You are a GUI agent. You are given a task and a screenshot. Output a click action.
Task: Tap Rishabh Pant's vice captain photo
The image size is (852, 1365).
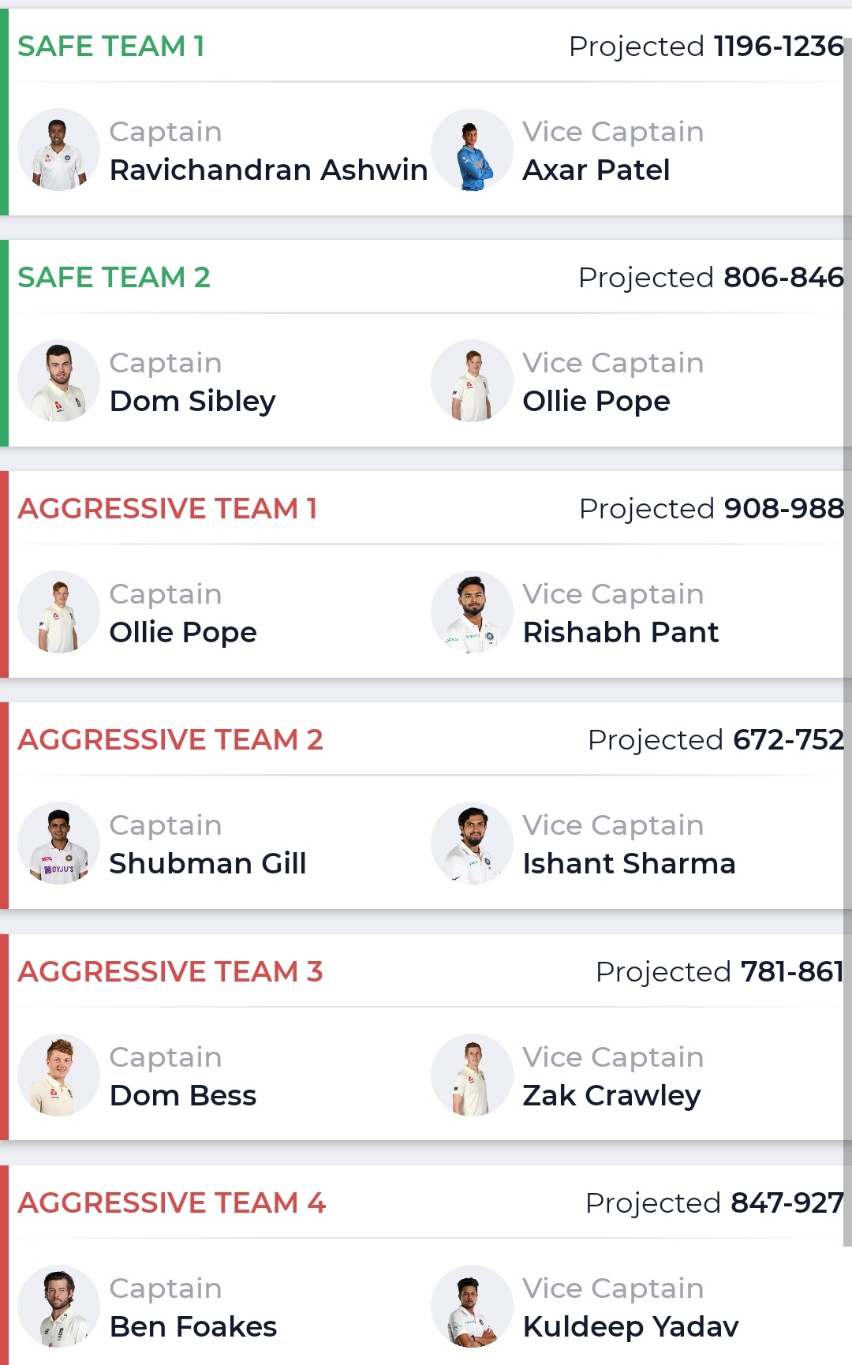(472, 612)
